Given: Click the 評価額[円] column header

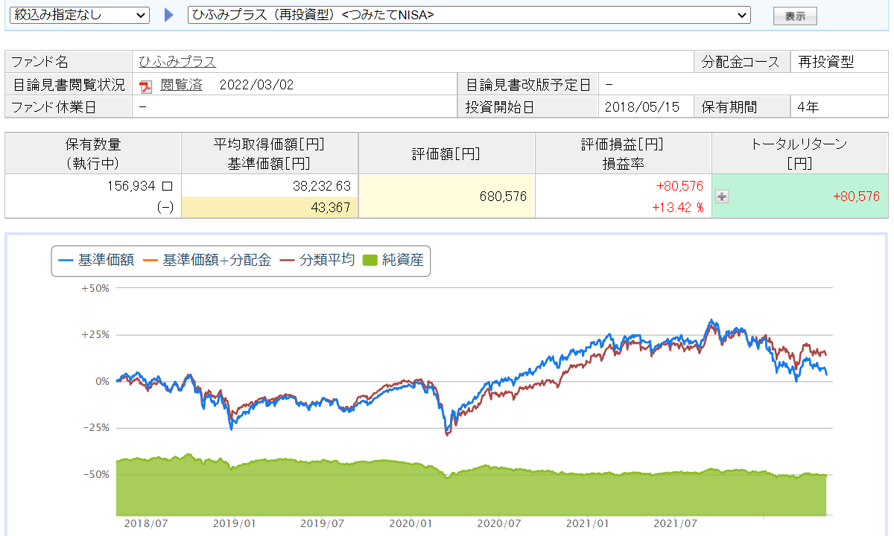Looking at the screenshot, I should [447, 153].
